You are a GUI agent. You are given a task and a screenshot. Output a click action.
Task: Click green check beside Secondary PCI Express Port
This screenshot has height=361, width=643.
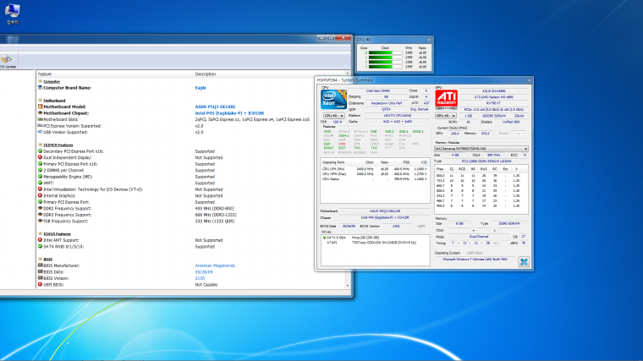41,151
